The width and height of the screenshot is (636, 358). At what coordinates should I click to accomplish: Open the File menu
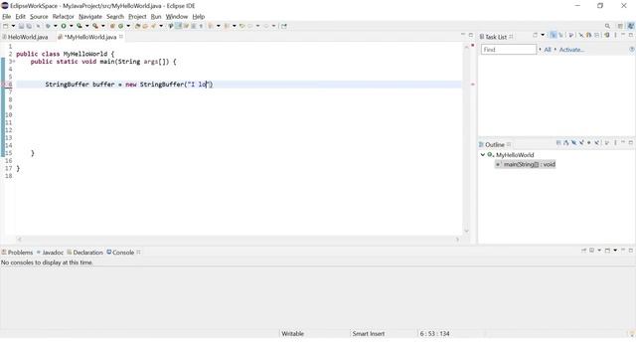(7, 17)
